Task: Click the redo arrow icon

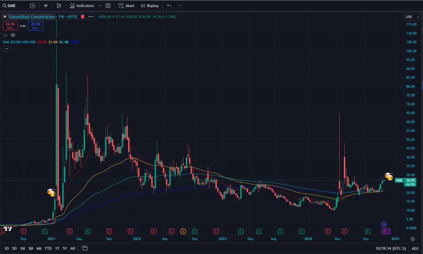Action: tap(180, 6)
